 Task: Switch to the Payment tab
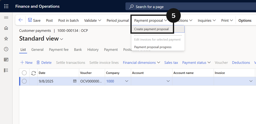[x=111, y=50]
